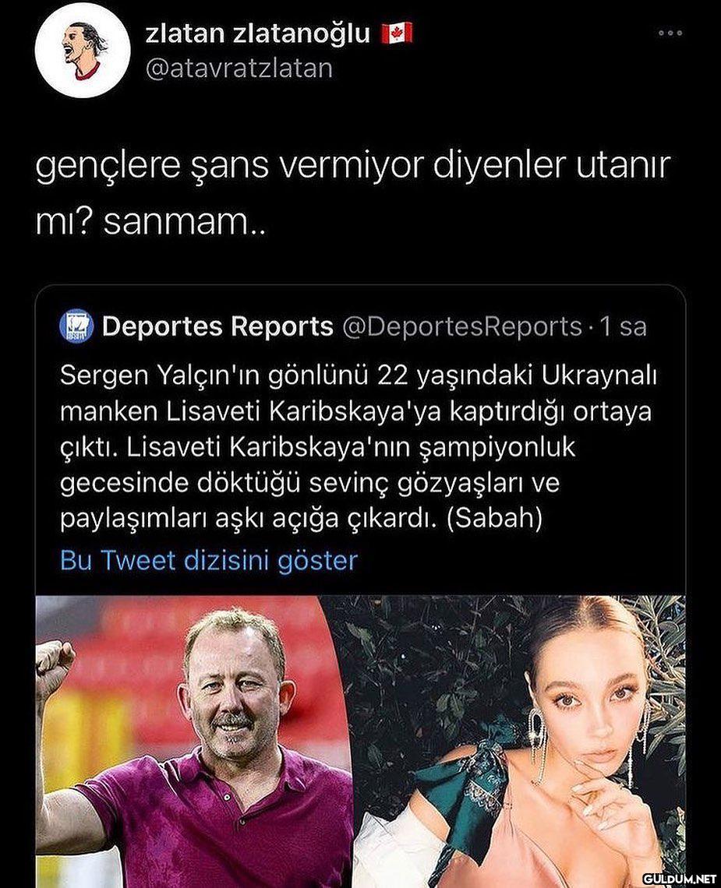
Task: Open the photo of man in maroon polo
Action: tap(194, 742)
